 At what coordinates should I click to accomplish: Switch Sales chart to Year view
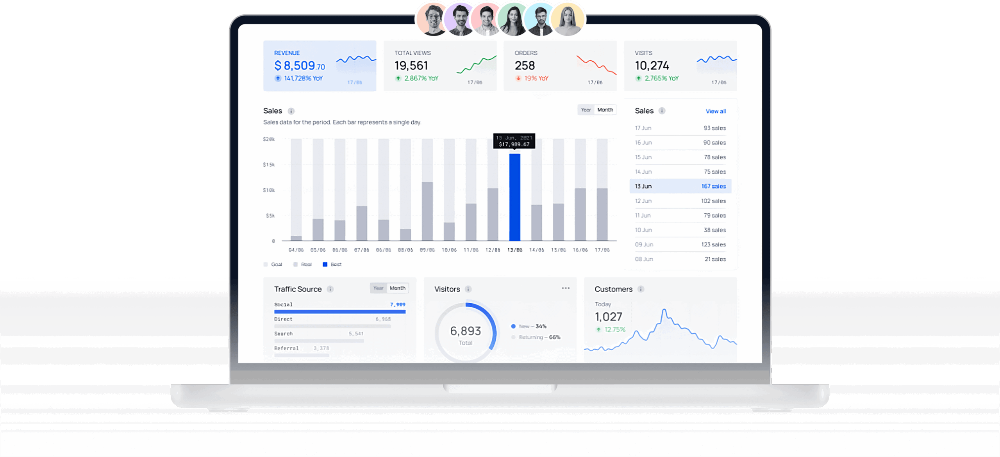586,110
